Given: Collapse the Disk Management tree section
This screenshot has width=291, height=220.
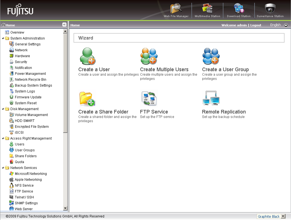Looking at the screenshot, I should click(x=3, y=109).
